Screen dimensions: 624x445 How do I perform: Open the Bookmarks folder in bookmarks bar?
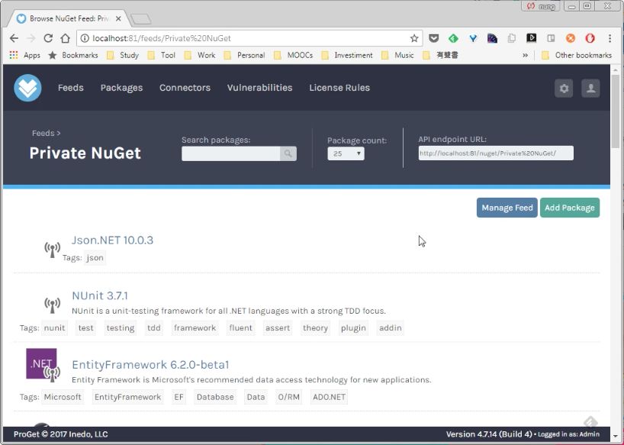(x=72, y=55)
